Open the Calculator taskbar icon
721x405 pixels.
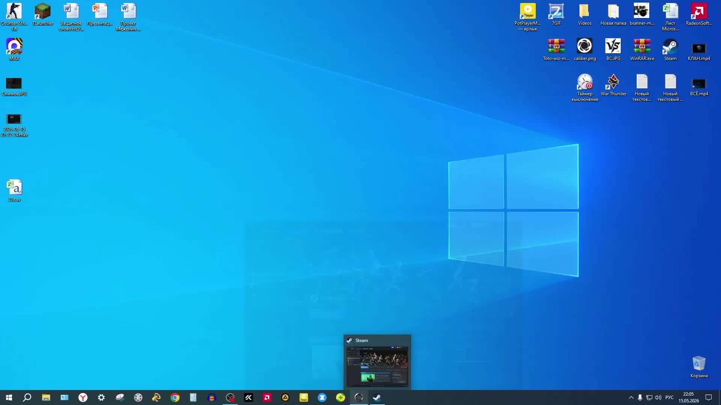point(193,397)
